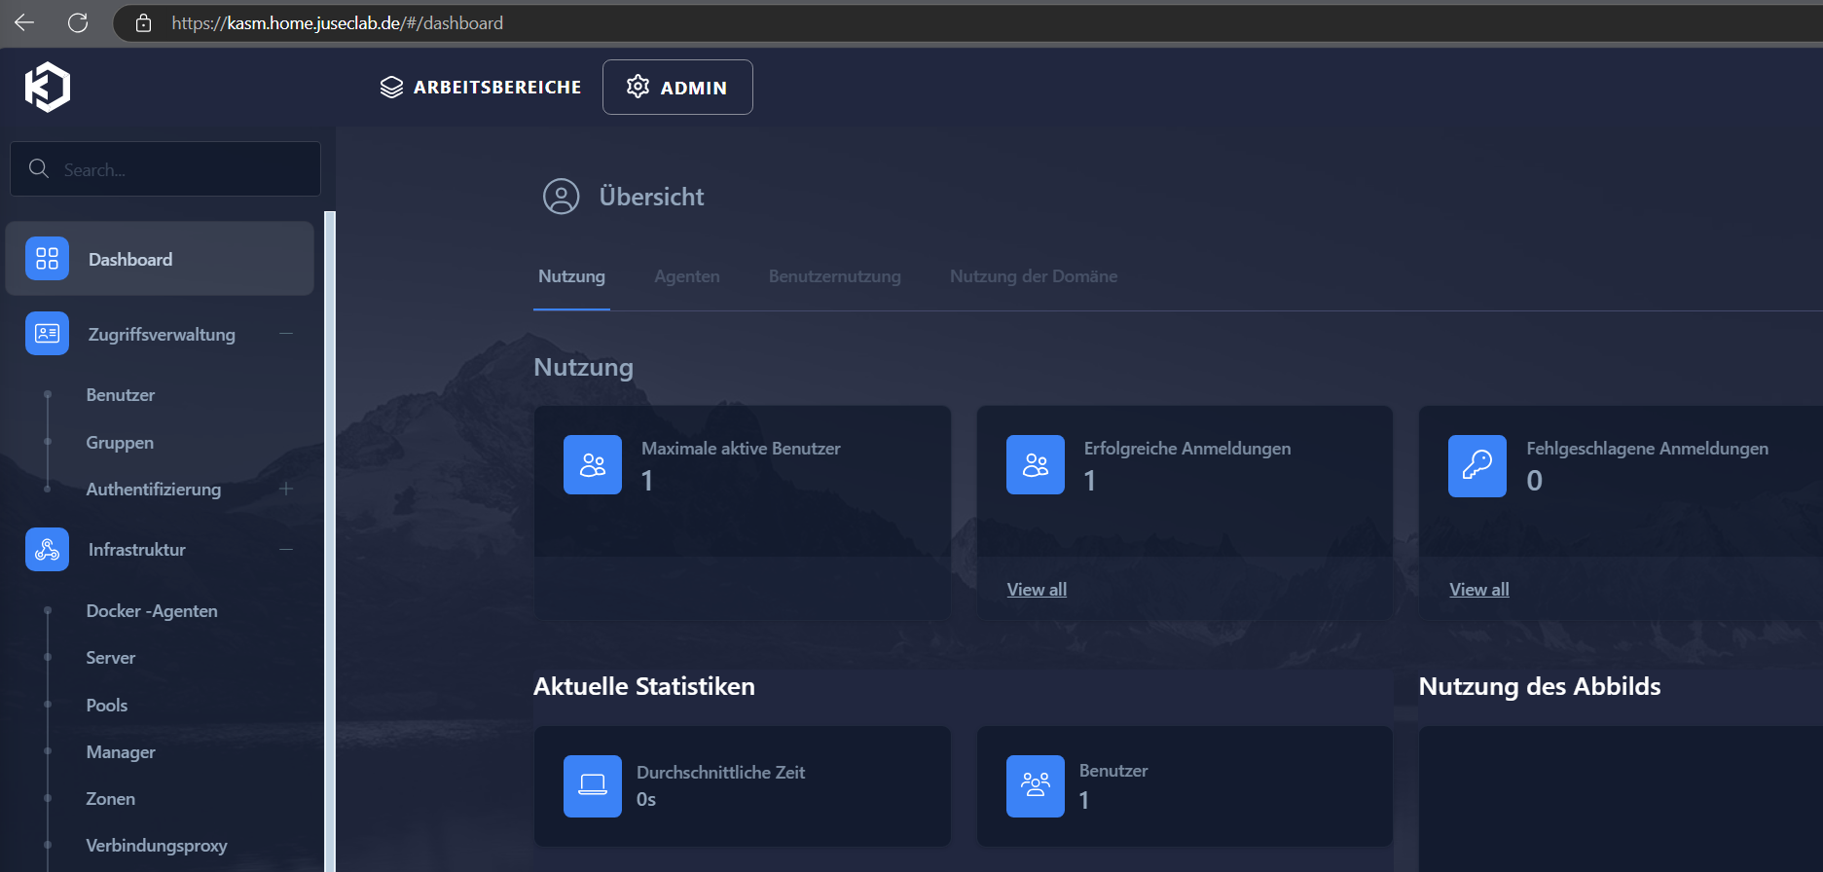The height and width of the screenshot is (872, 1823).
Task: Click the lock site-info icon in address bar
Action: tap(143, 23)
